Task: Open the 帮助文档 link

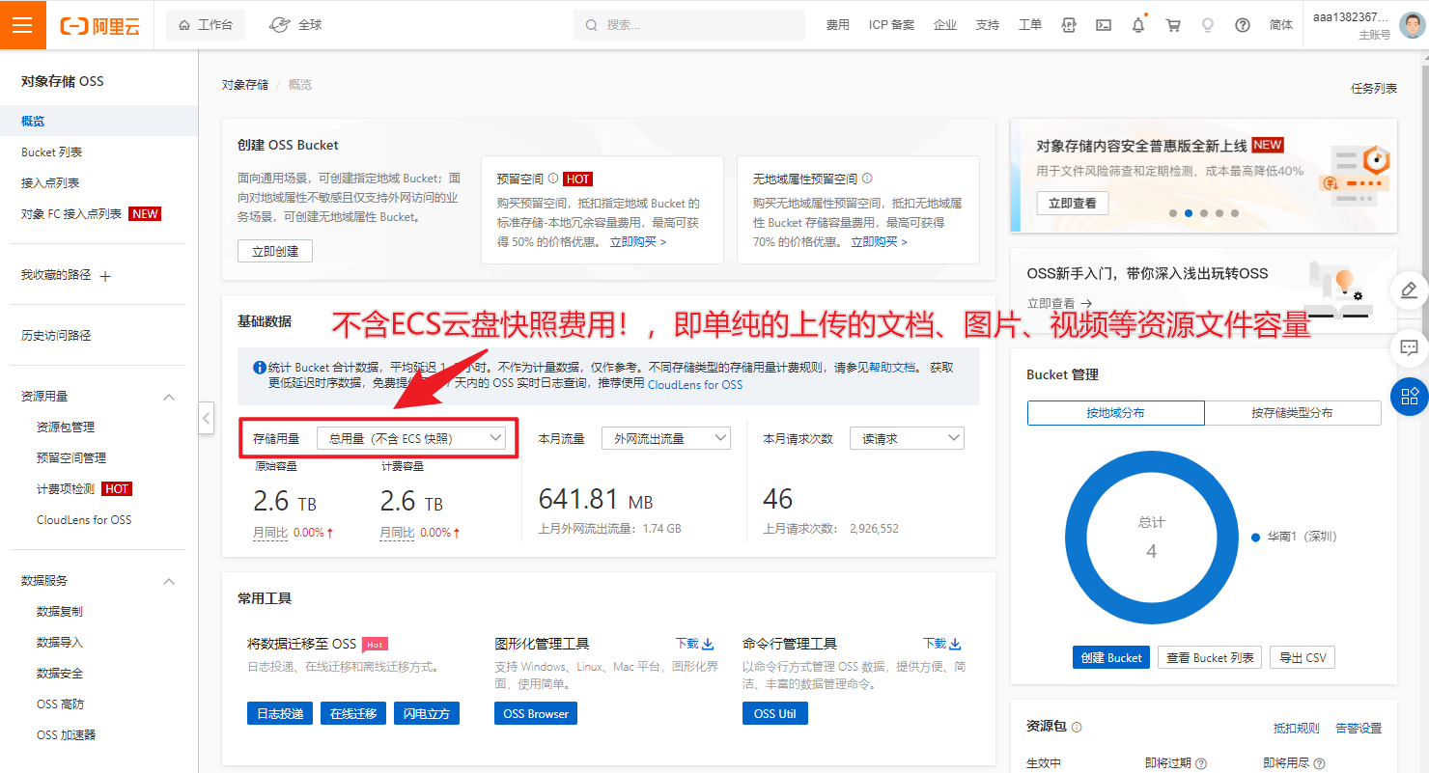Action: 892,368
